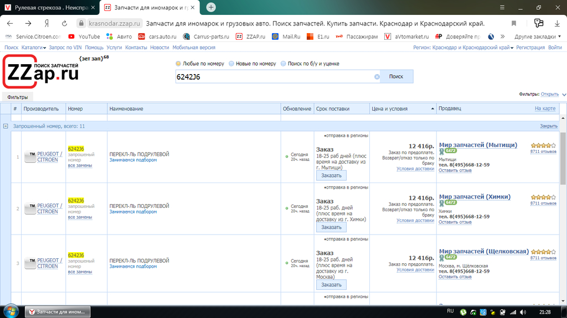567x318 pixels.
Task: Open the 'Фильтры' tab
Action: 17,97
